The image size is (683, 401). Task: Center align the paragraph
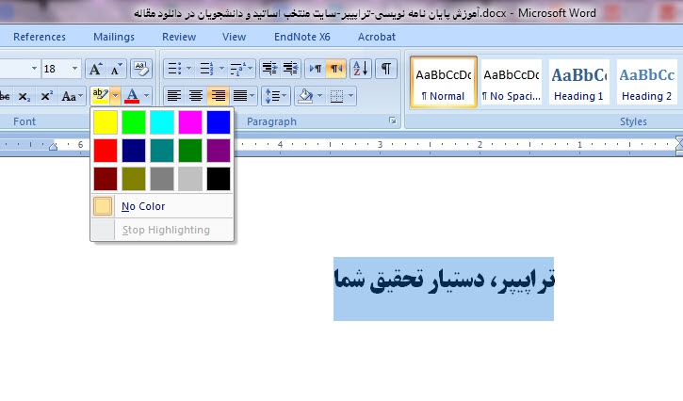click(196, 96)
